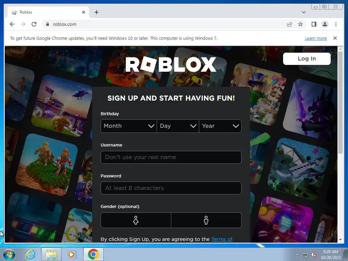This screenshot has height=261, width=348.
Task: Launch Internet Explorer from the taskbar
Action: click(x=30, y=254)
